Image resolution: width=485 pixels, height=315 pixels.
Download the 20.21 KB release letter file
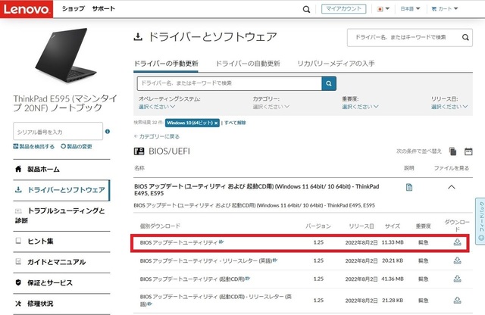click(x=457, y=260)
